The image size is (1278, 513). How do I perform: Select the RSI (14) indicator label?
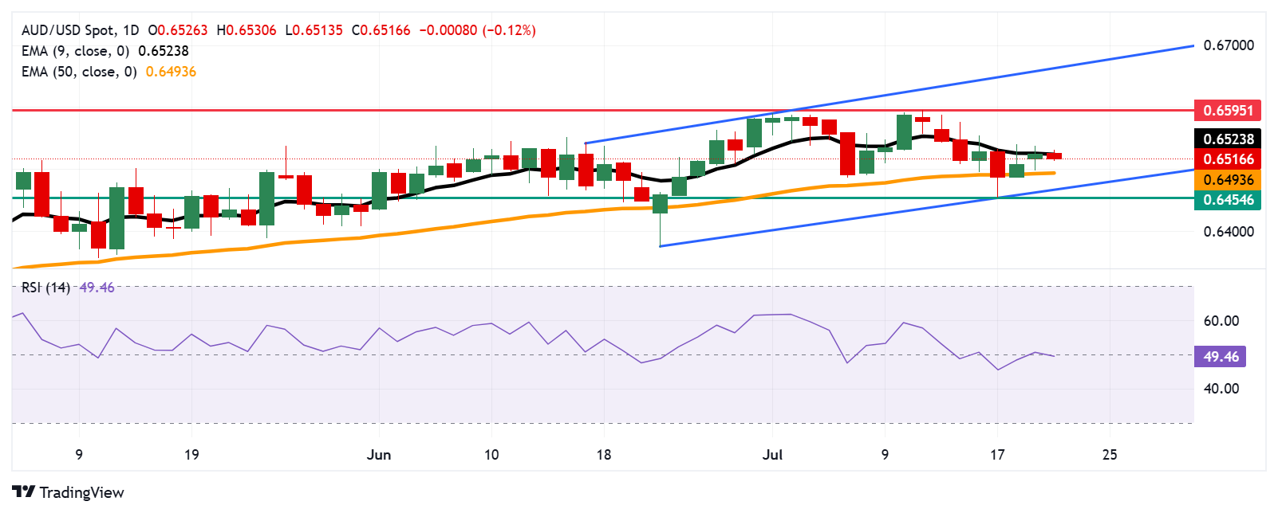[x=46, y=288]
